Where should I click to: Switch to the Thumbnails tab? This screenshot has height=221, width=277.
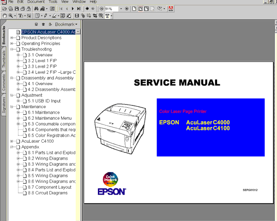pos(4,59)
